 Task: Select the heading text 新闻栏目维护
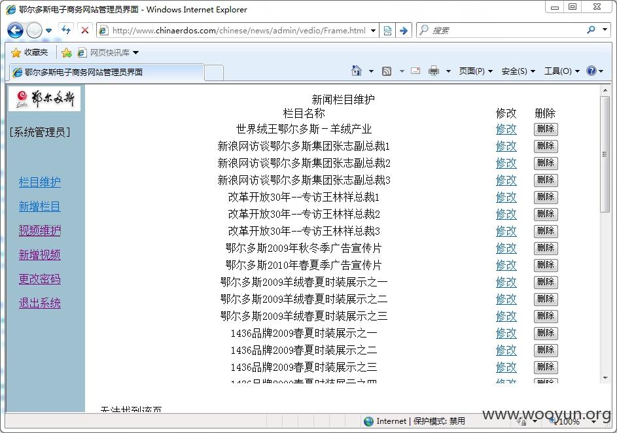343,99
